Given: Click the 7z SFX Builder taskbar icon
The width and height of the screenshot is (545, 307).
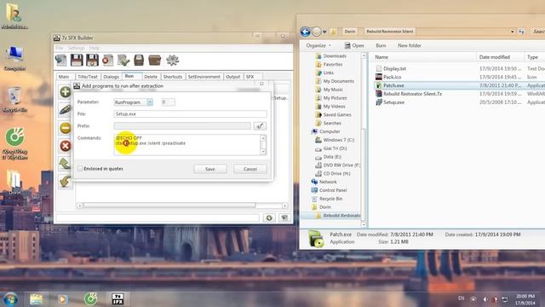Looking at the screenshot, I should tap(118, 299).
